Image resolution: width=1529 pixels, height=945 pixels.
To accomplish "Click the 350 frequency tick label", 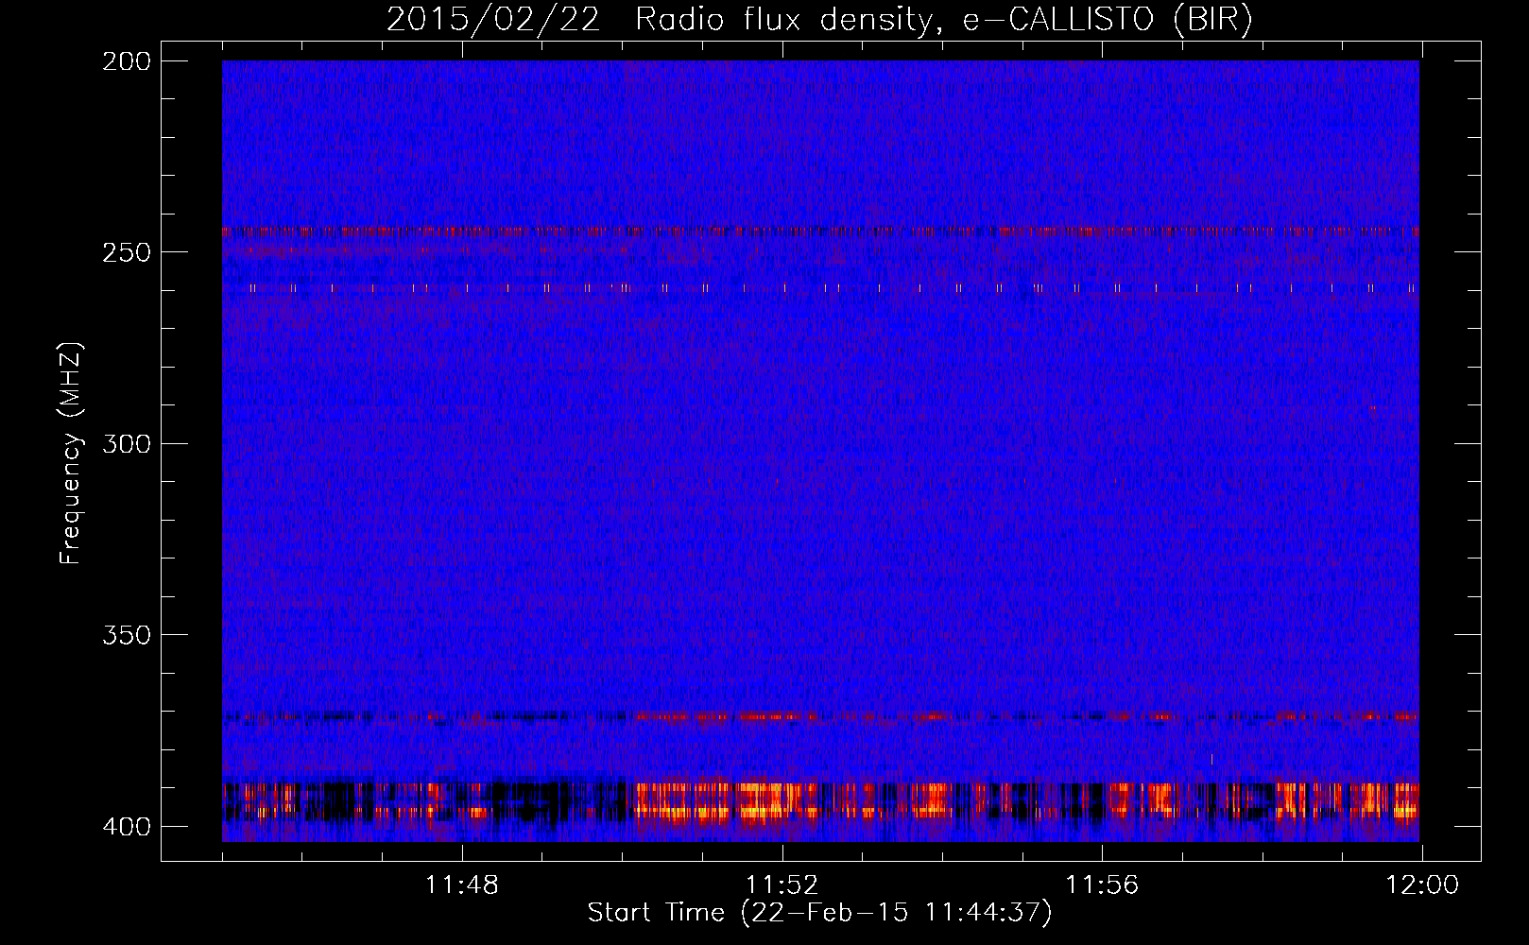I will tap(127, 634).
